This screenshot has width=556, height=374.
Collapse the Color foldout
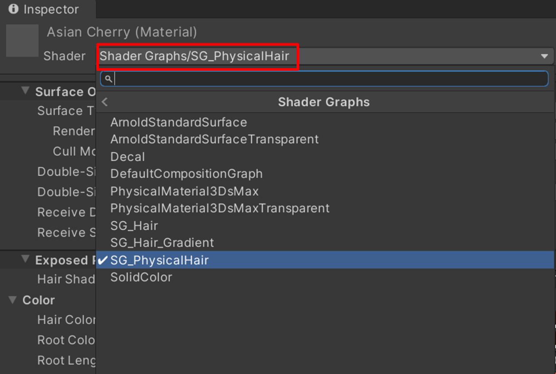point(12,300)
